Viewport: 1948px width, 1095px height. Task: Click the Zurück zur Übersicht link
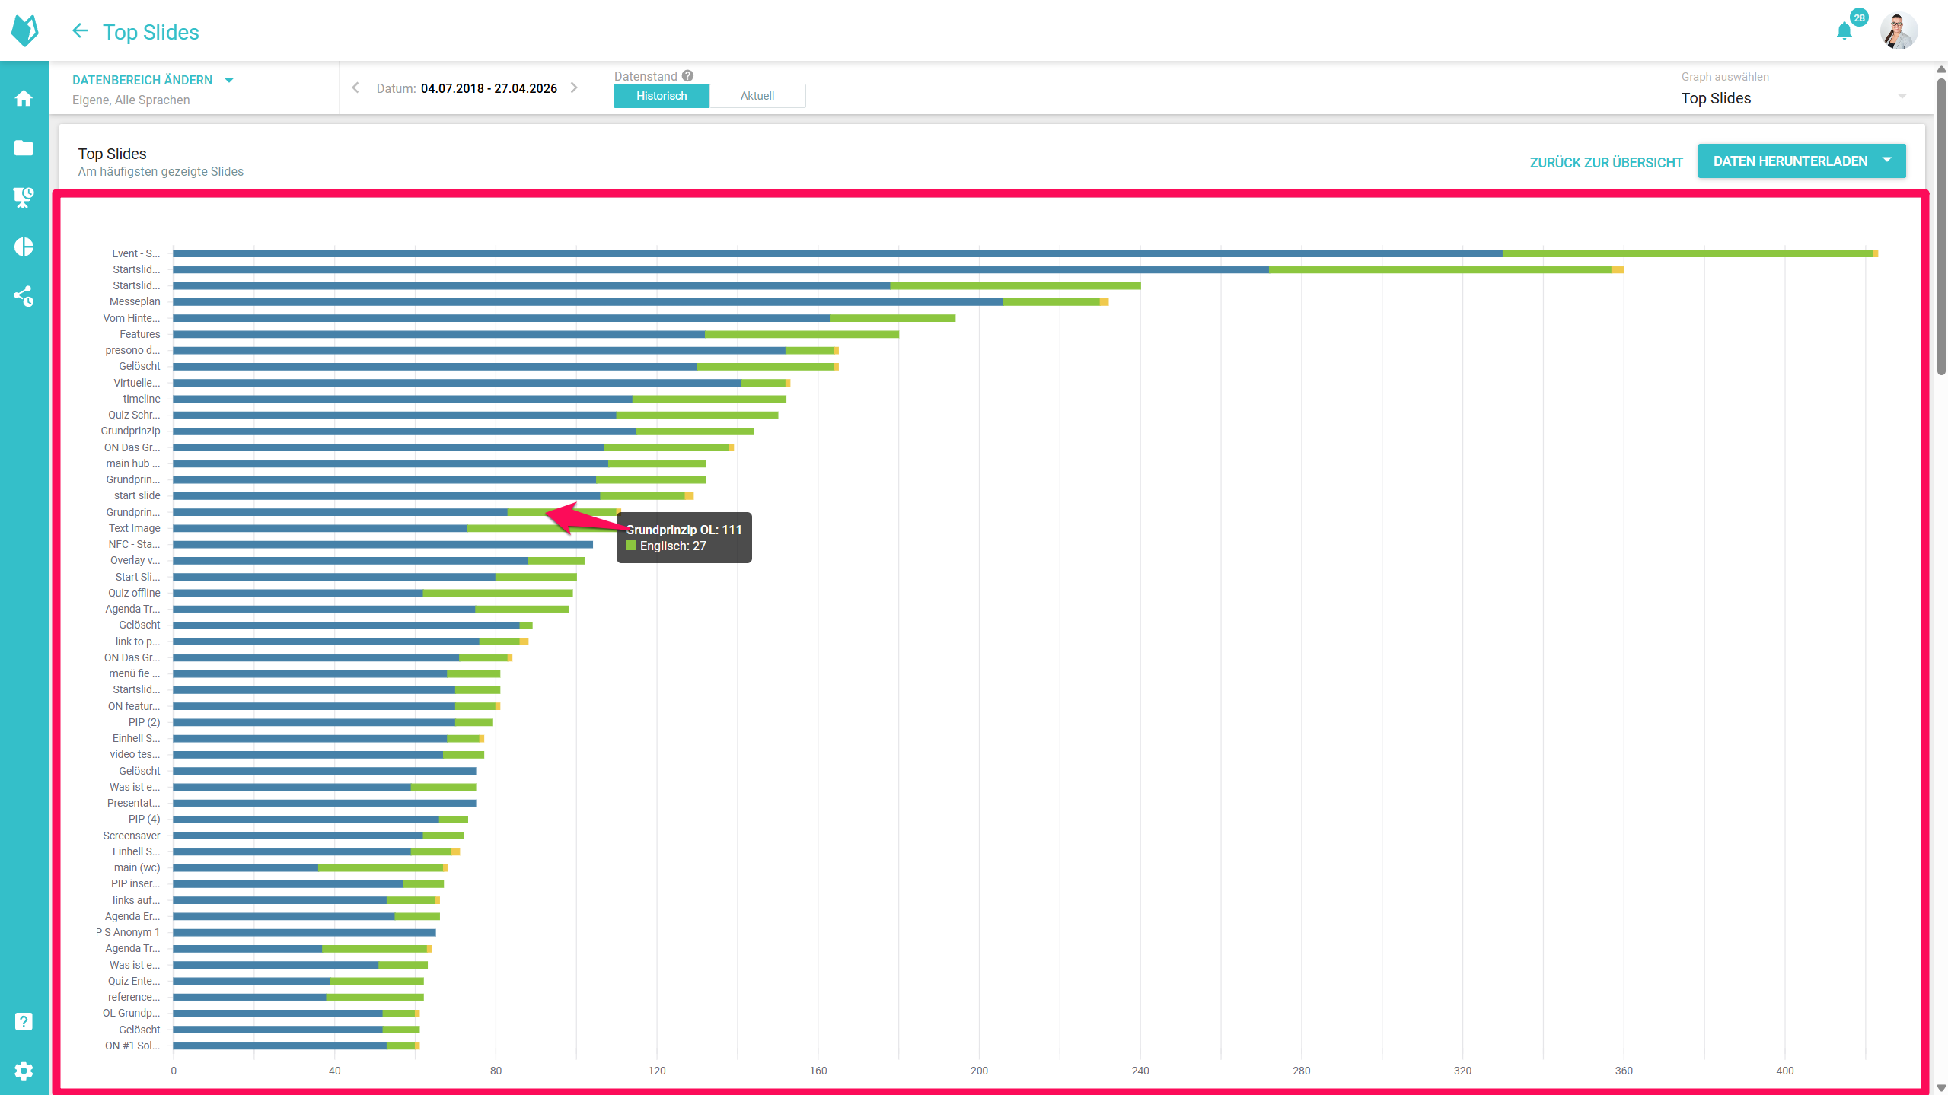click(1605, 162)
